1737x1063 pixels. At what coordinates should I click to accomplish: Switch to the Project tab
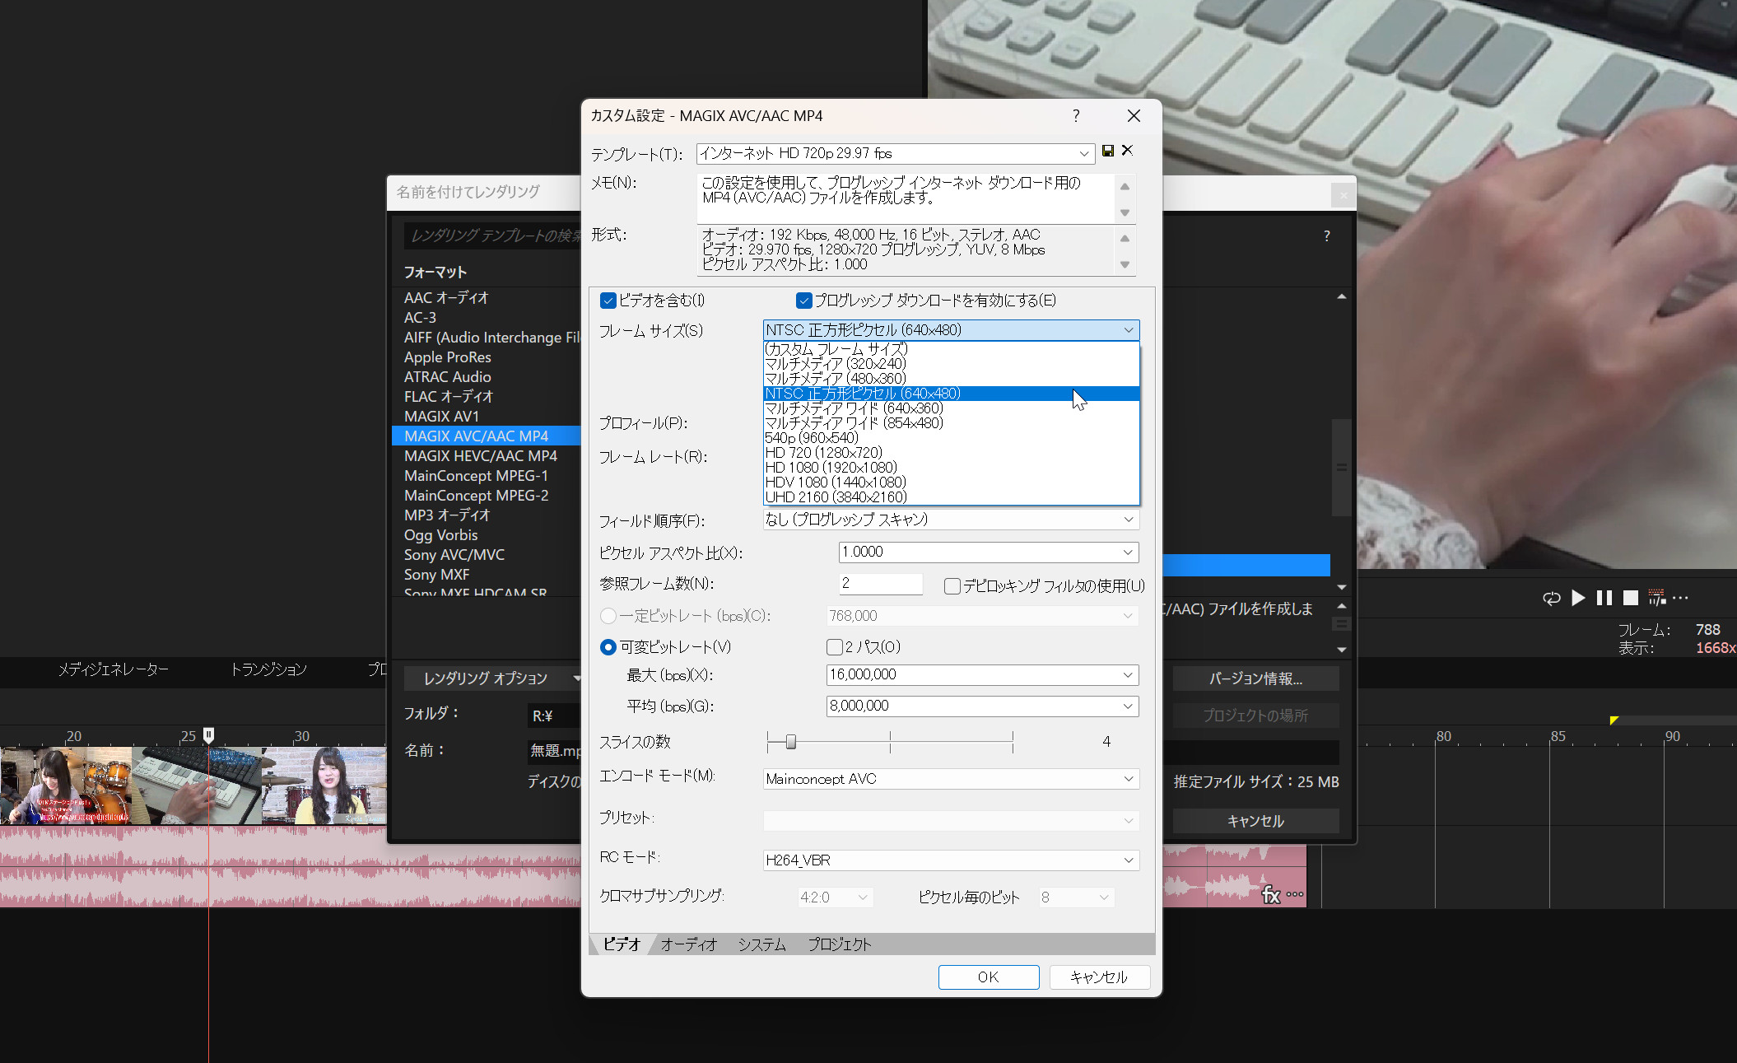pyautogui.click(x=839, y=945)
